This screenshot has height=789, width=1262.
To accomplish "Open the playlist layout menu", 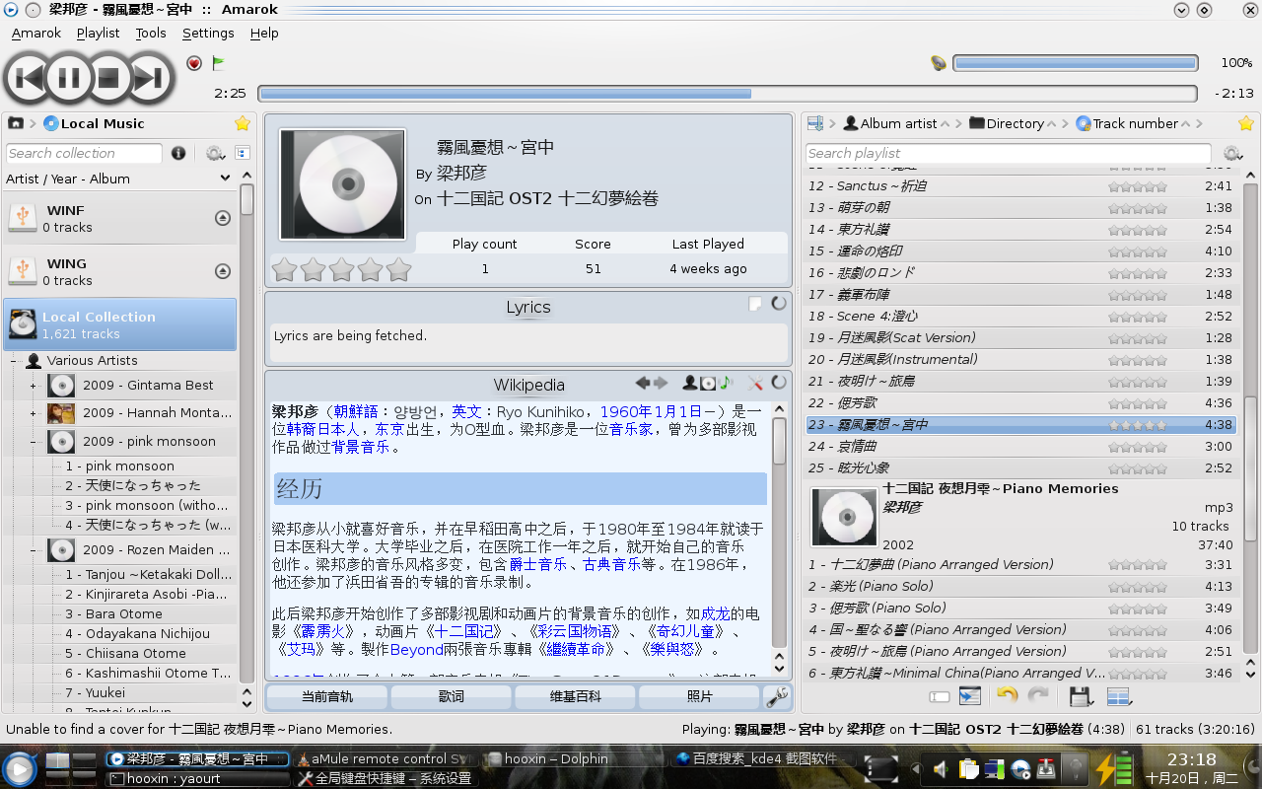I will point(1119,696).
